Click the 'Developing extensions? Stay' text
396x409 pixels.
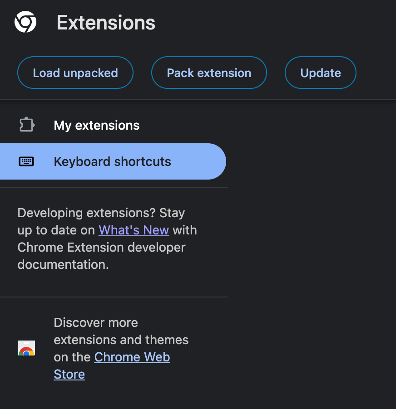[x=101, y=213]
